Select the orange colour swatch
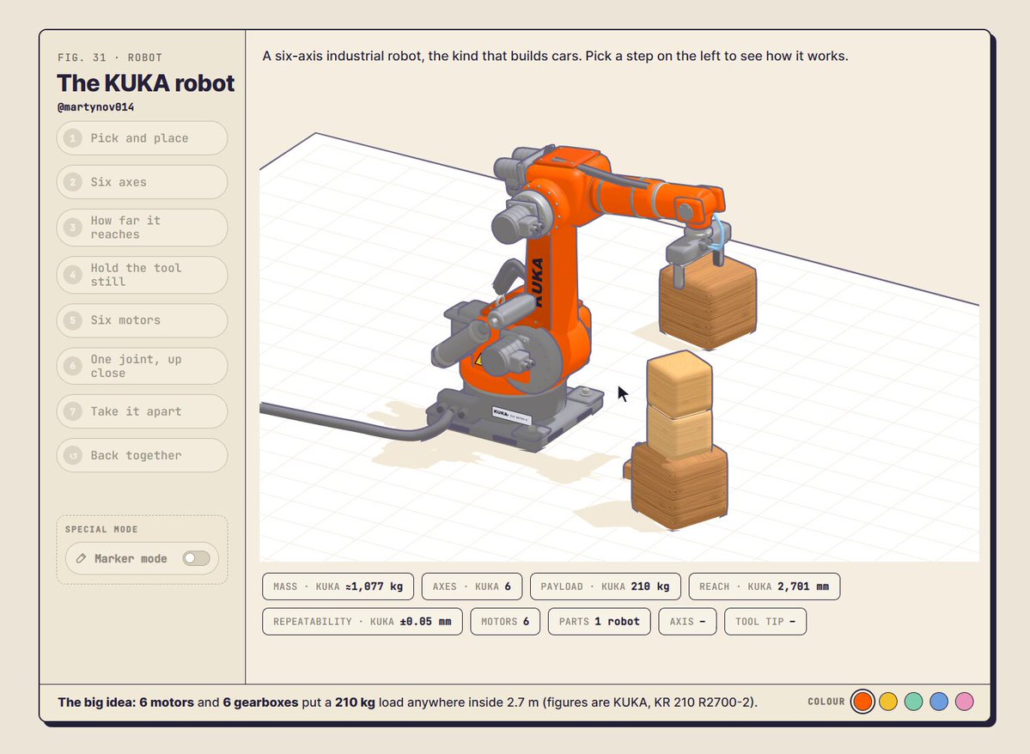The width and height of the screenshot is (1030, 754). 862,702
